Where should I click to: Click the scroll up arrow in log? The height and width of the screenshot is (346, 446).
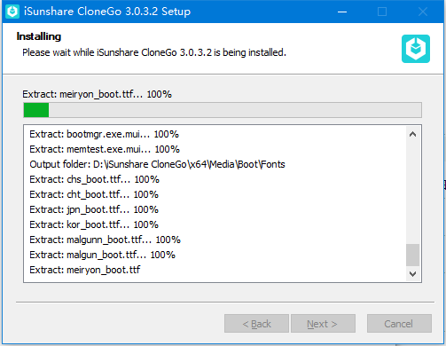[x=412, y=134]
